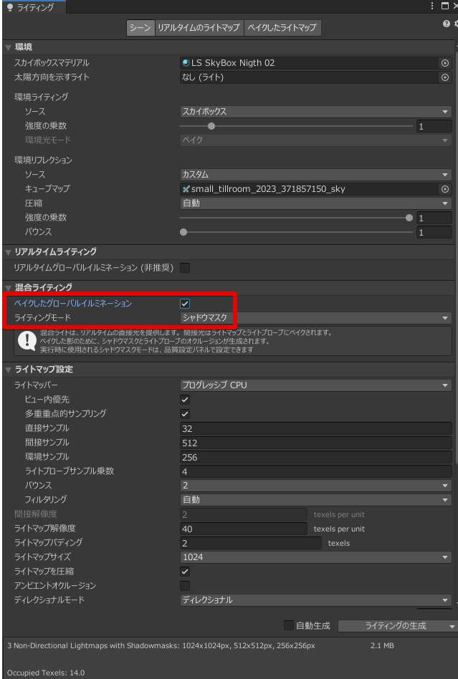
Task: Click the ライティングの生成 button
Action: [395, 625]
